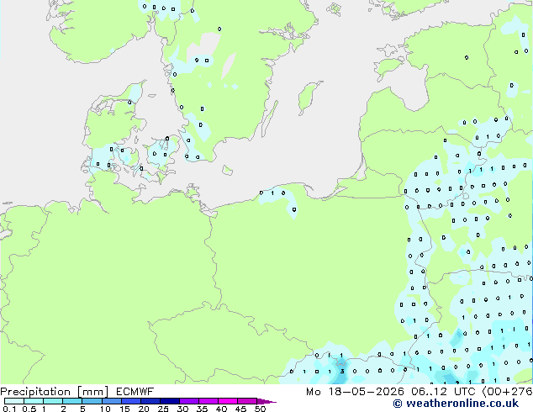Click the date '18-05-2026'
Viewport: 533px width, 412px height.
point(366,392)
